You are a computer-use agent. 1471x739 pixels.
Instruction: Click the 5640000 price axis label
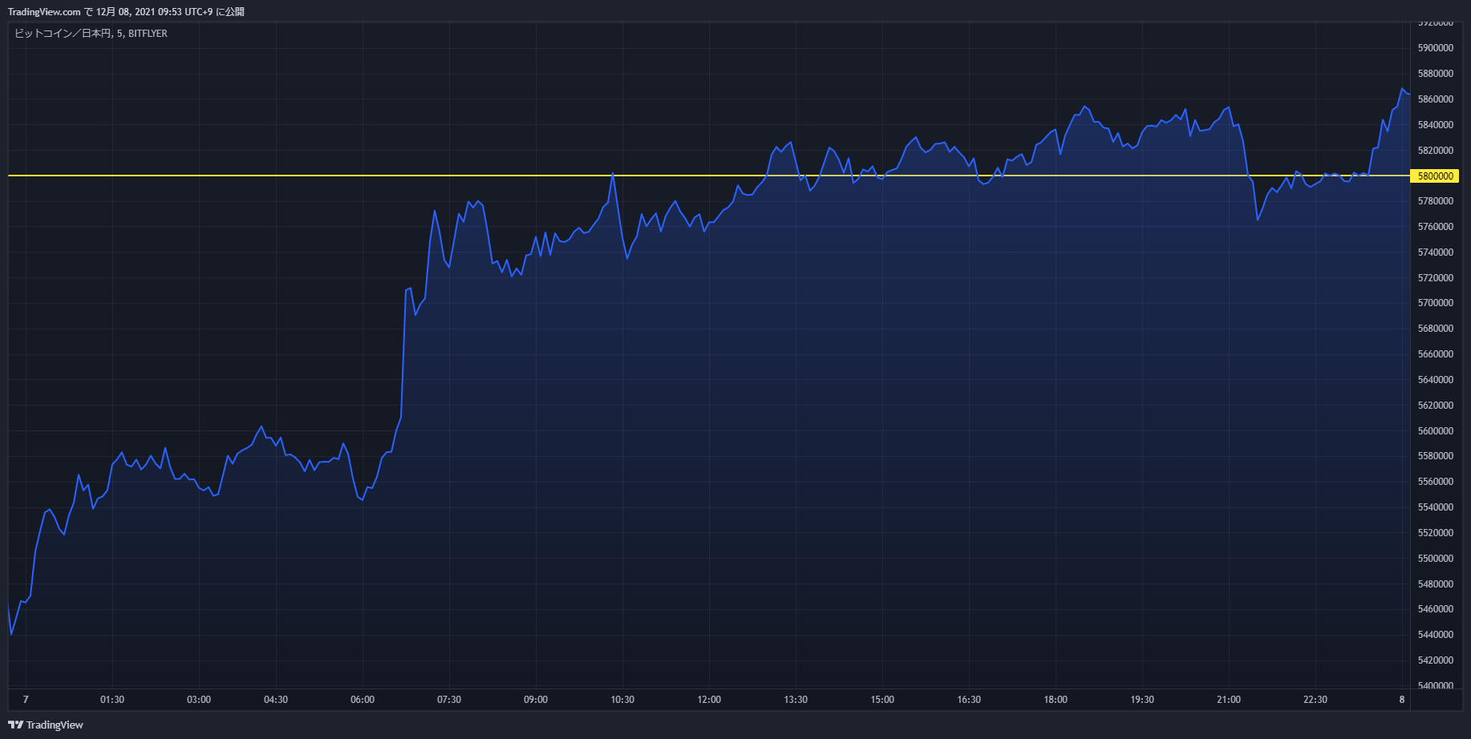coord(1436,380)
